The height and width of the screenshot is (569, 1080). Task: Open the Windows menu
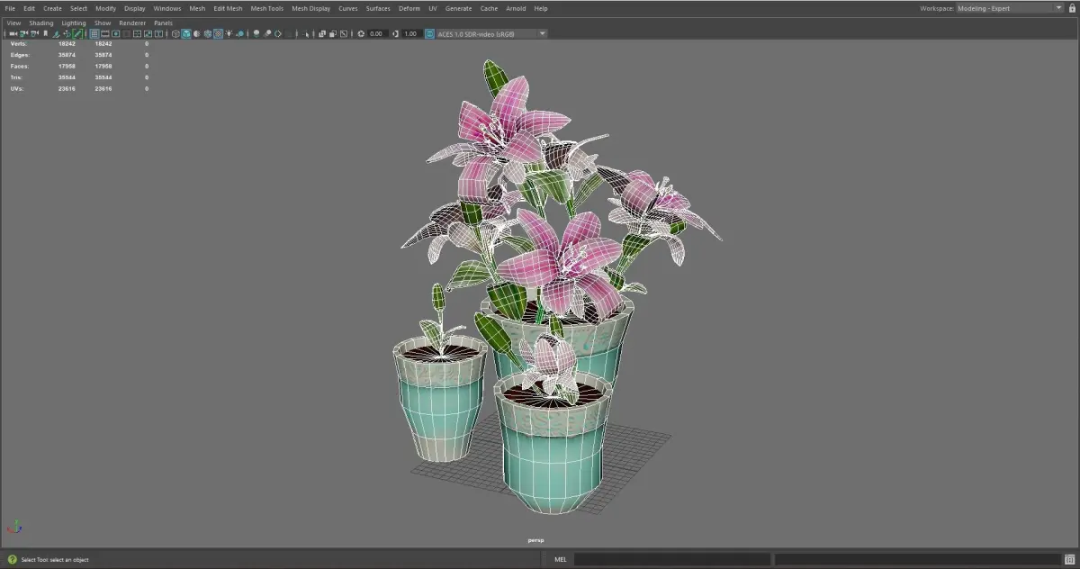[166, 8]
